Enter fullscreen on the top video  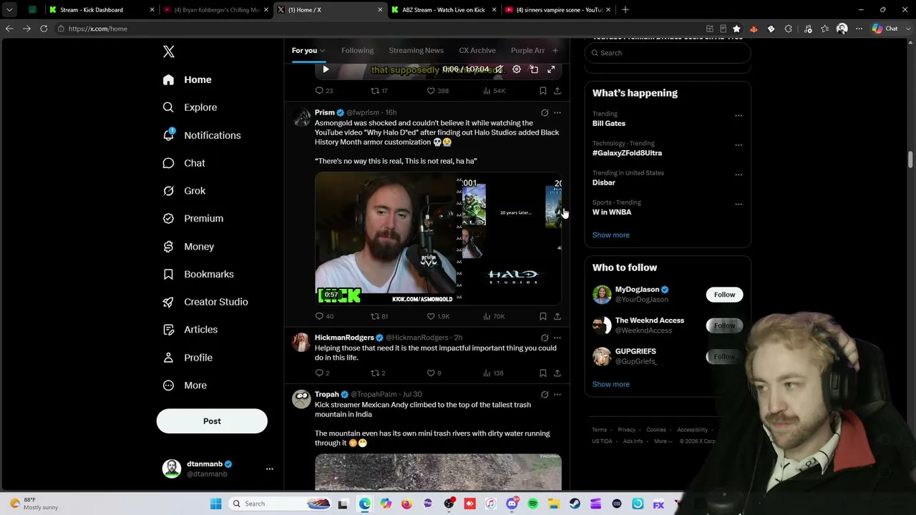click(x=551, y=69)
